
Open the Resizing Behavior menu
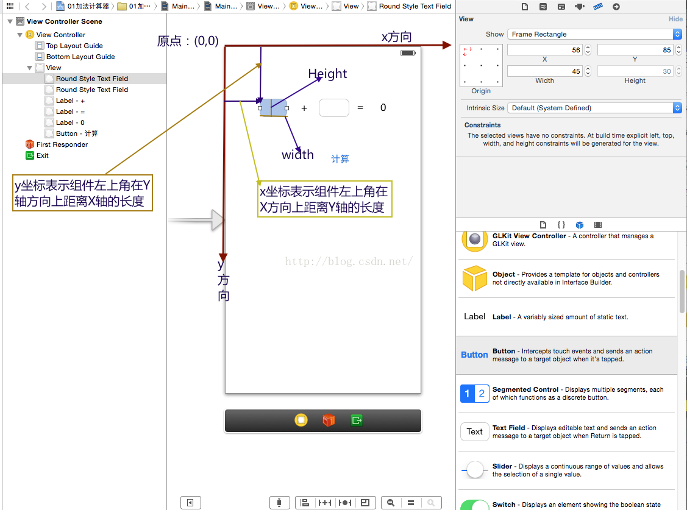click(x=365, y=503)
